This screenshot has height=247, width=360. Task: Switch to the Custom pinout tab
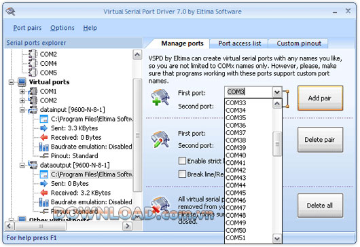[x=299, y=43]
